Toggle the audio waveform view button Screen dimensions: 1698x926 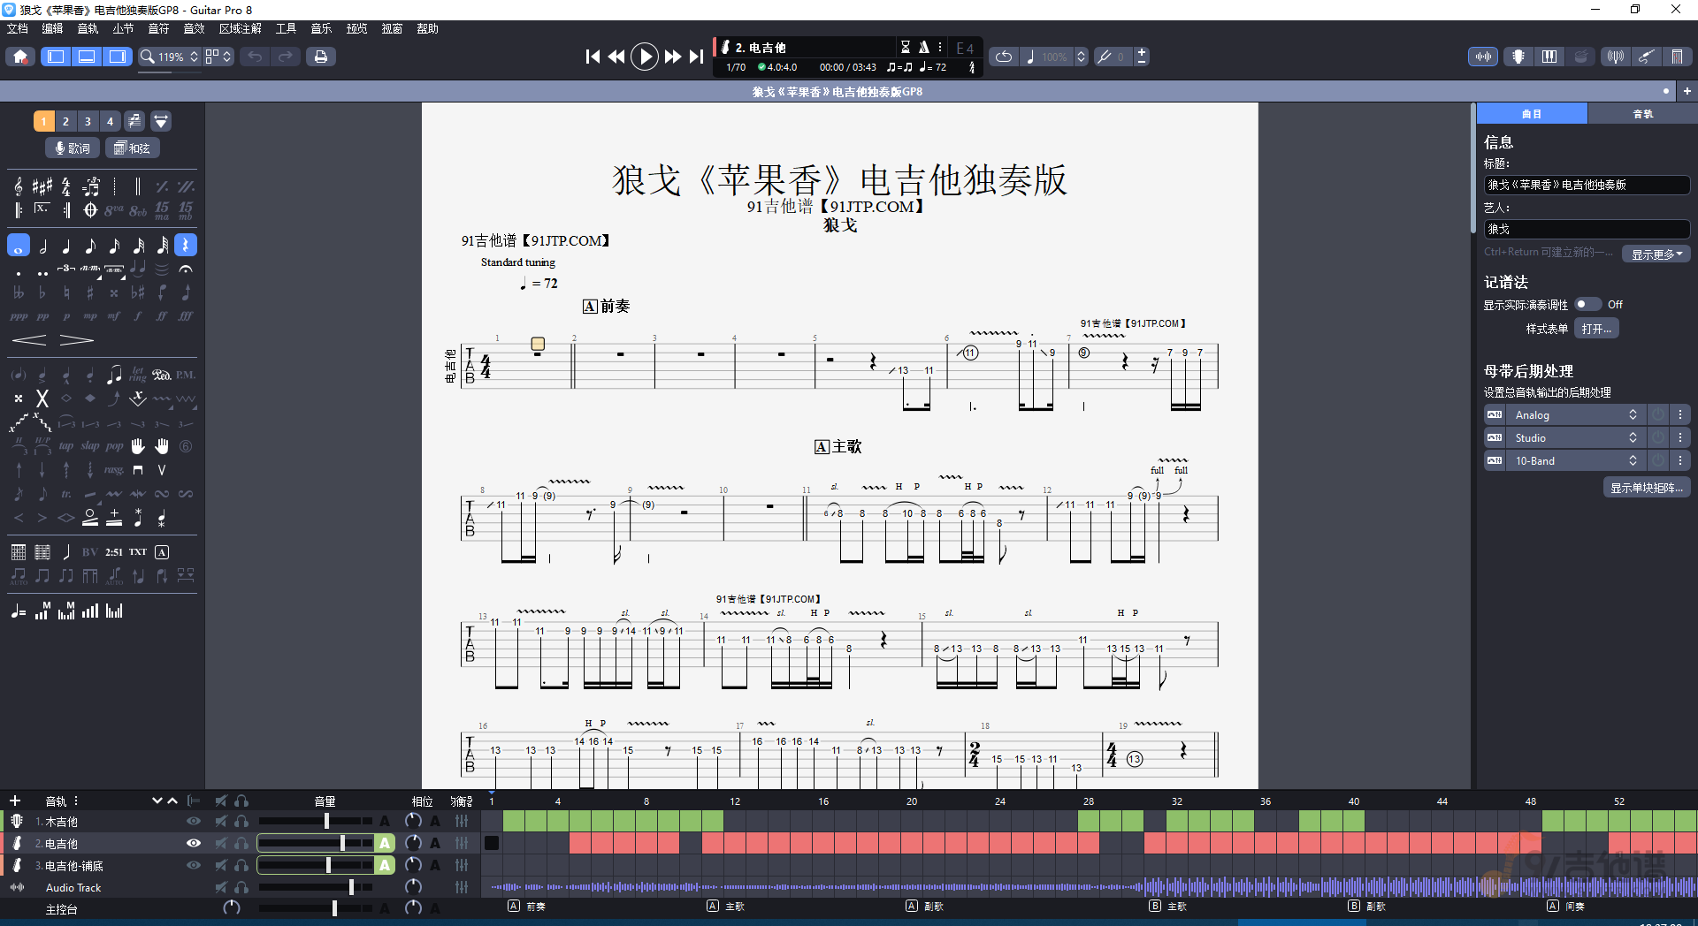1483,57
